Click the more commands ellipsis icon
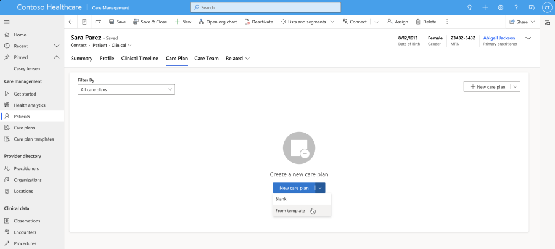 (x=447, y=22)
